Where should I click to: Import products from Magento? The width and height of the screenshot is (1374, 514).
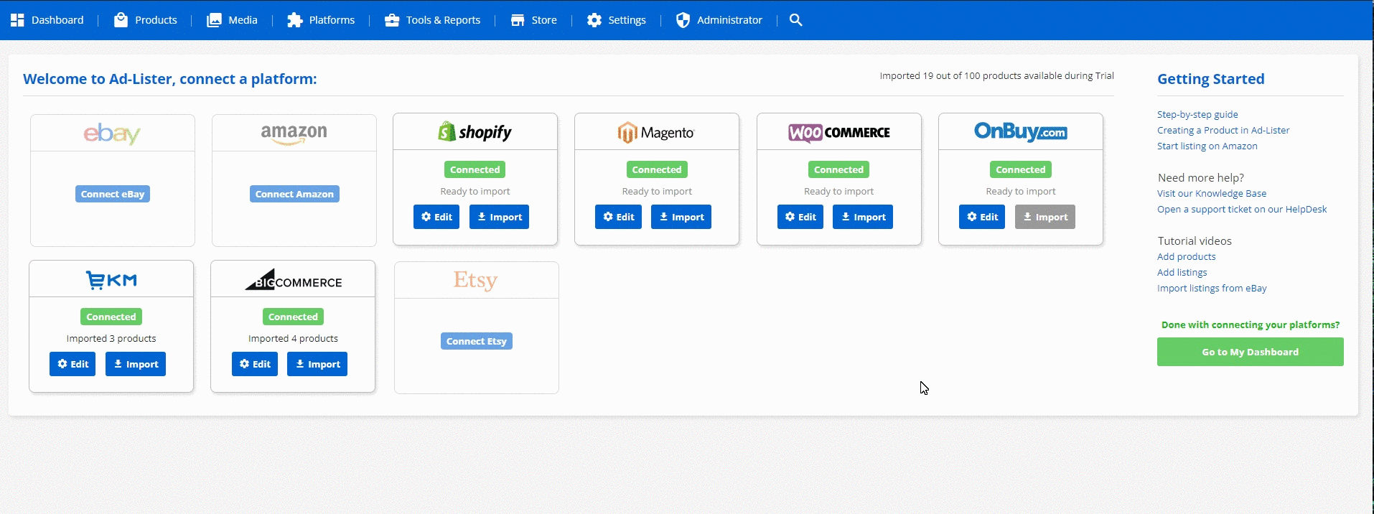(x=681, y=217)
